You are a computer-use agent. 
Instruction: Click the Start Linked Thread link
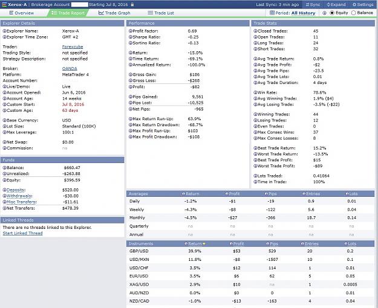pos(22,233)
